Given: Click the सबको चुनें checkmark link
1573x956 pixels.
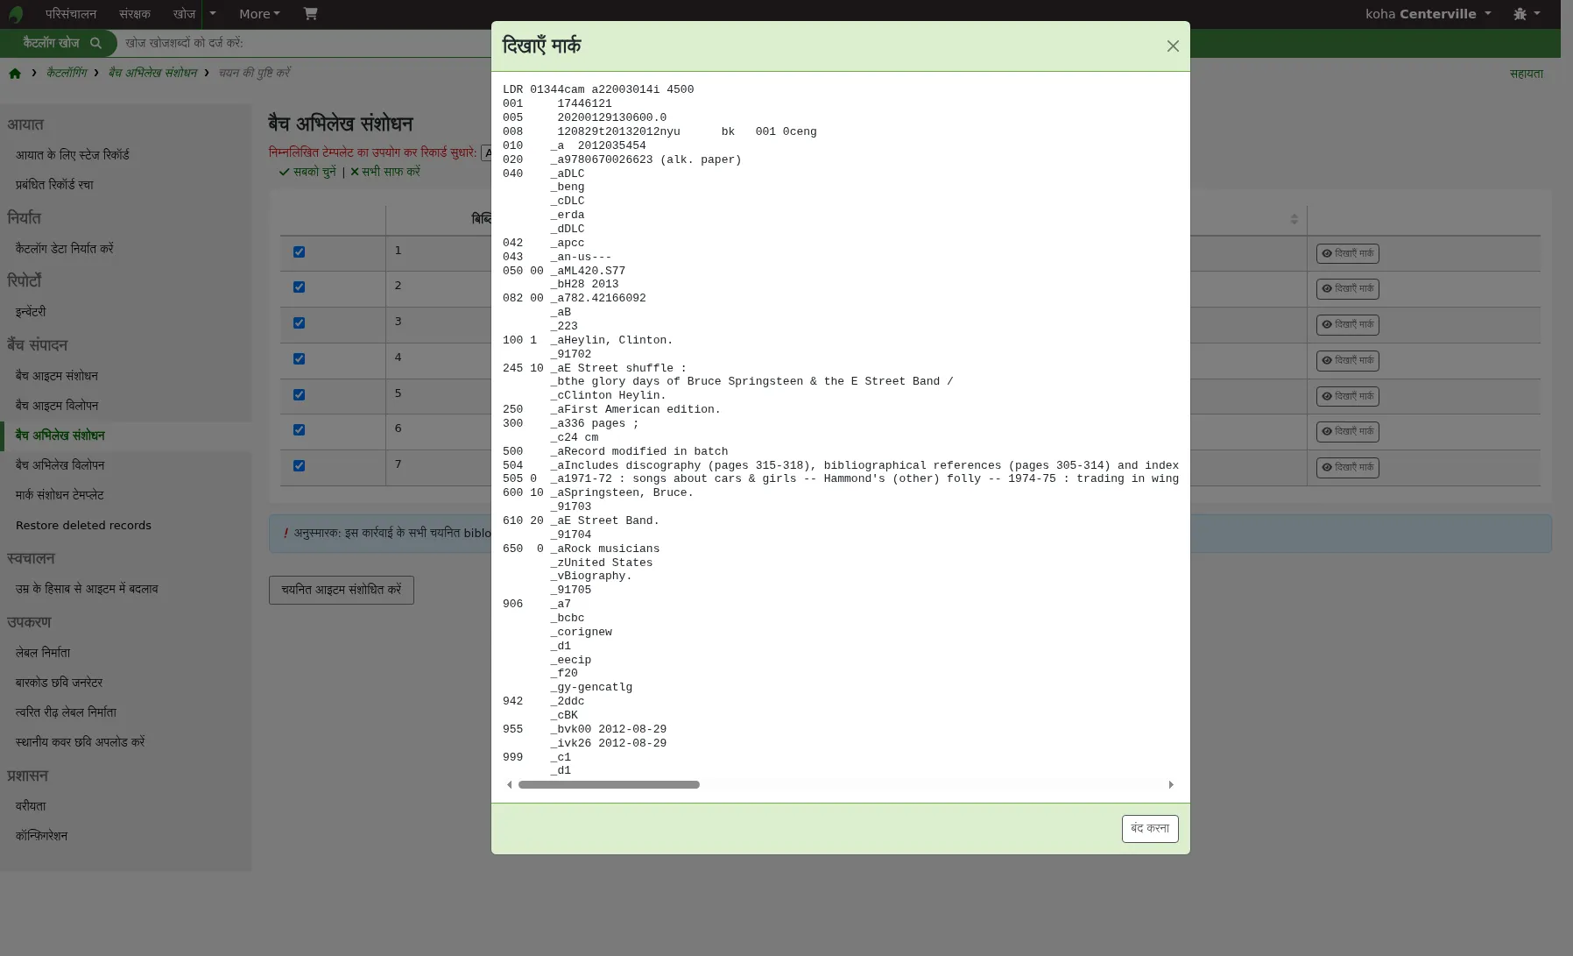Looking at the screenshot, I should click(307, 173).
